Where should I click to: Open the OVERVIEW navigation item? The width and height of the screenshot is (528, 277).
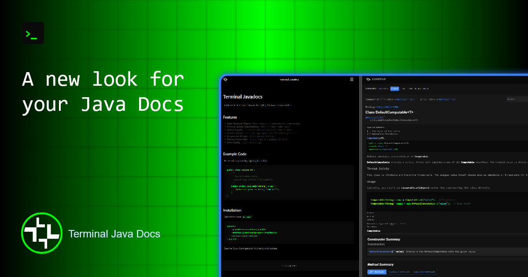tap(371, 89)
